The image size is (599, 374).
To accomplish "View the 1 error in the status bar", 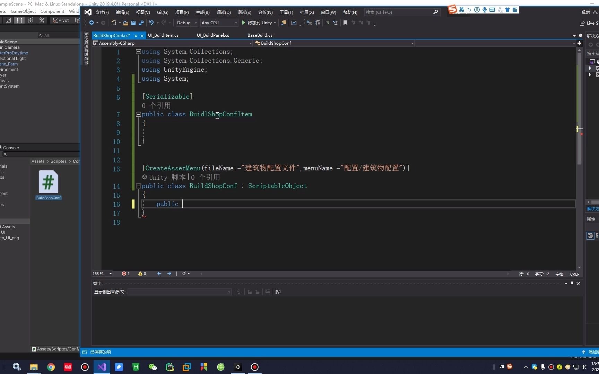I will pyautogui.click(x=125, y=274).
